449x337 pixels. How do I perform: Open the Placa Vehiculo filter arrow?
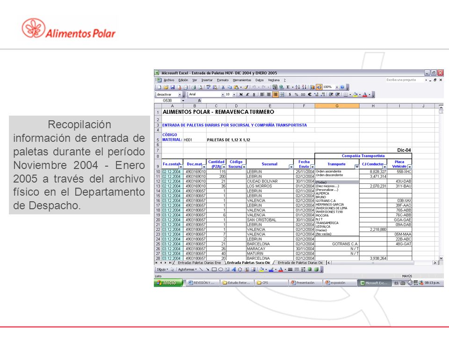pyautogui.click(x=410, y=167)
